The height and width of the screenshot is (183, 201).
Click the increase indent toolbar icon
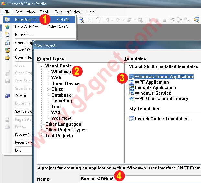point(98,20)
